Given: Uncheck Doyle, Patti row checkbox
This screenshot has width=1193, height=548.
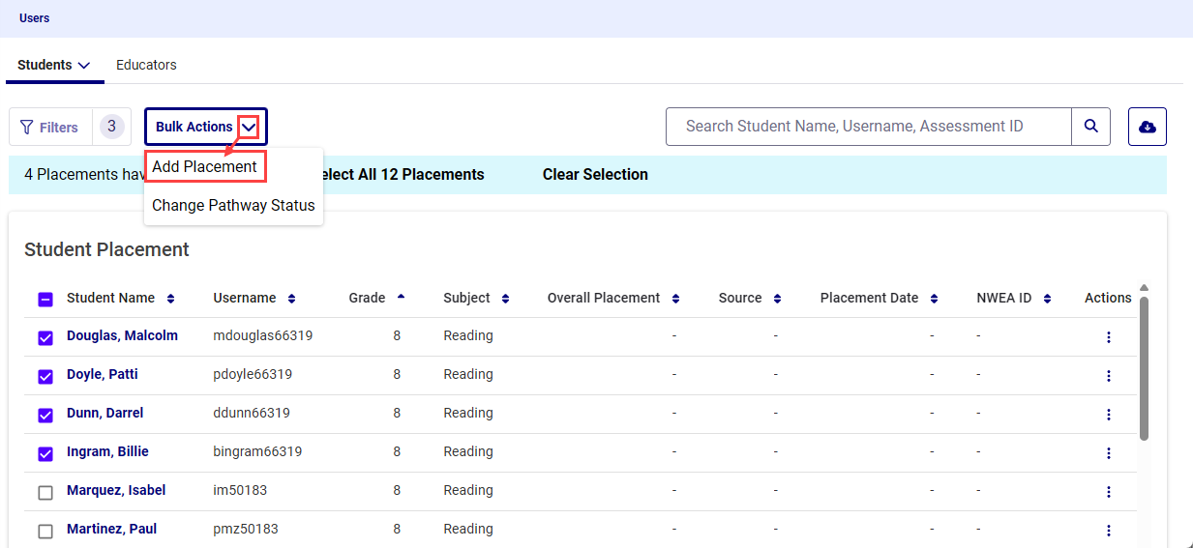Looking at the screenshot, I should pyautogui.click(x=45, y=377).
